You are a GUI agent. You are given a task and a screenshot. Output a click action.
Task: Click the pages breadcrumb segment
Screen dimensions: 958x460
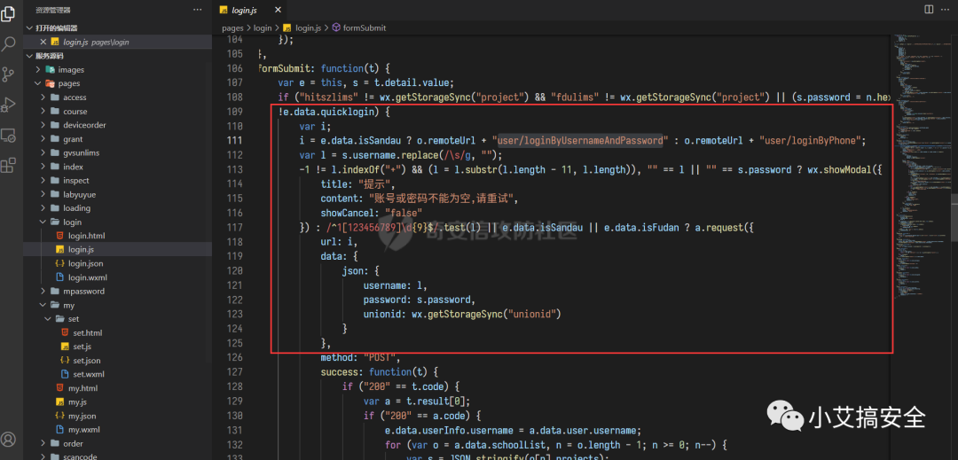click(x=232, y=28)
